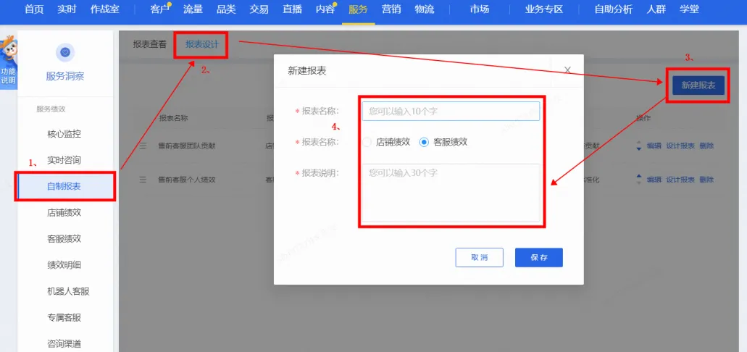Click the 售前客服个人绩效 report name

[x=187, y=180]
